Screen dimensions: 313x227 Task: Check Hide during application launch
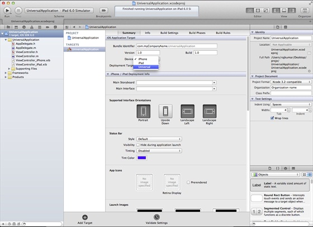coord(138,145)
